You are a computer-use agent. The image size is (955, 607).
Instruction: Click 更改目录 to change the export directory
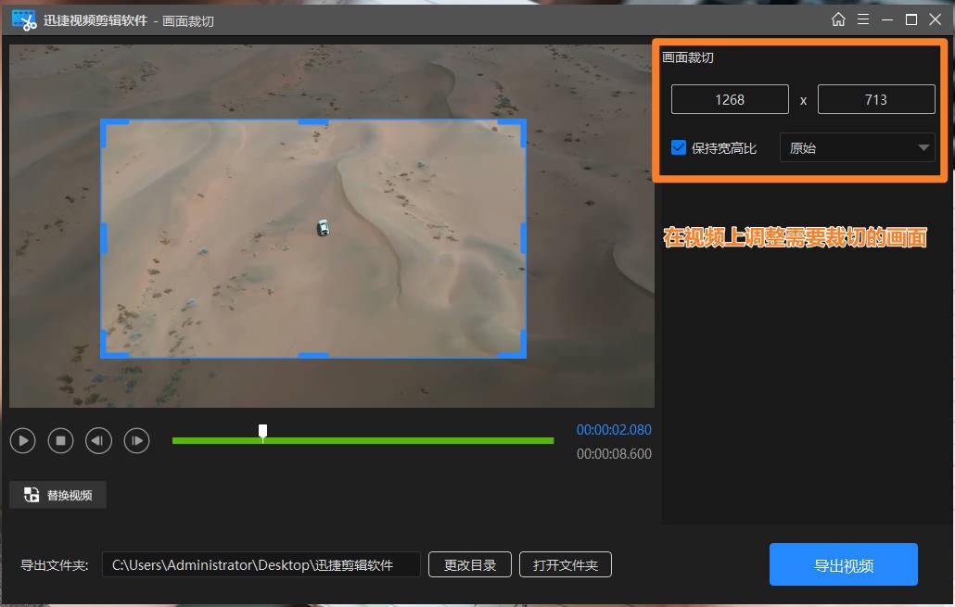tap(470, 564)
